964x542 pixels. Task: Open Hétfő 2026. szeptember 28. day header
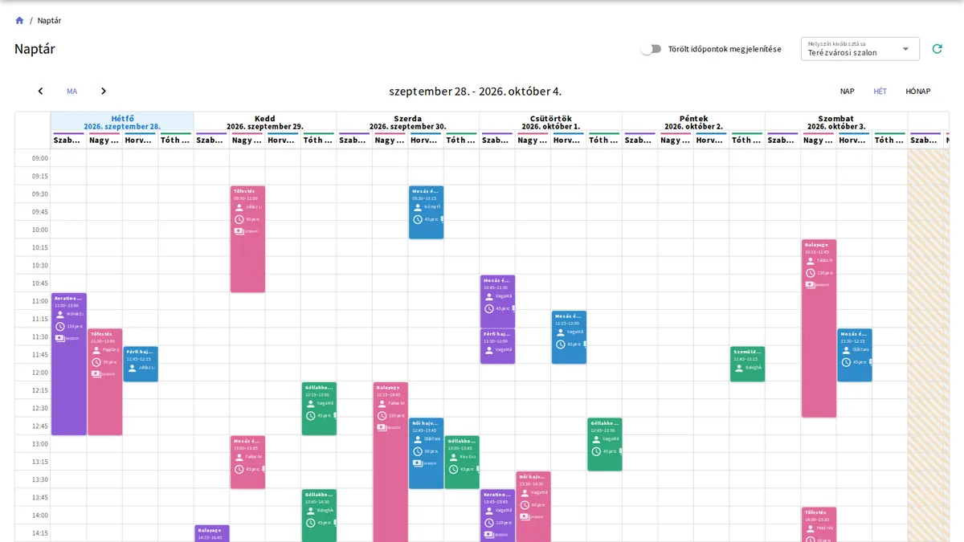[x=122, y=122]
